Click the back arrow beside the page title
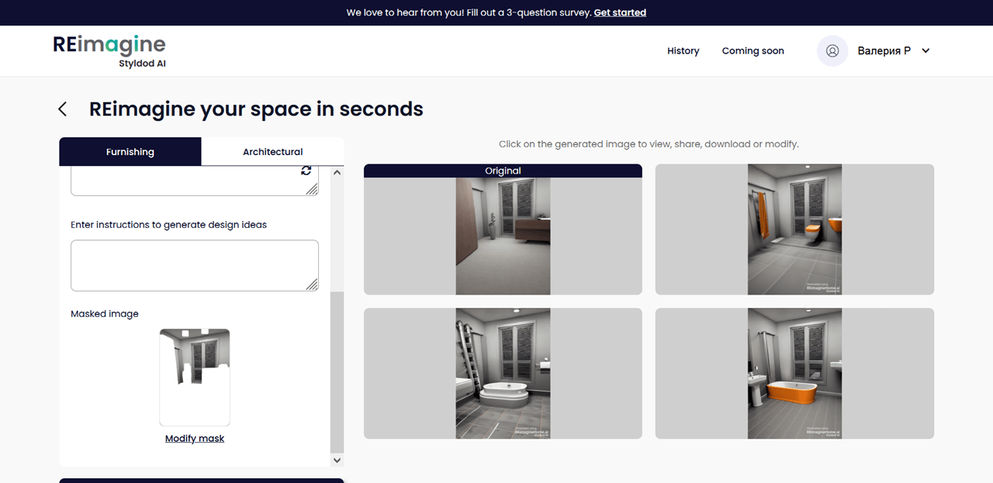993x483 pixels. coord(63,109)
